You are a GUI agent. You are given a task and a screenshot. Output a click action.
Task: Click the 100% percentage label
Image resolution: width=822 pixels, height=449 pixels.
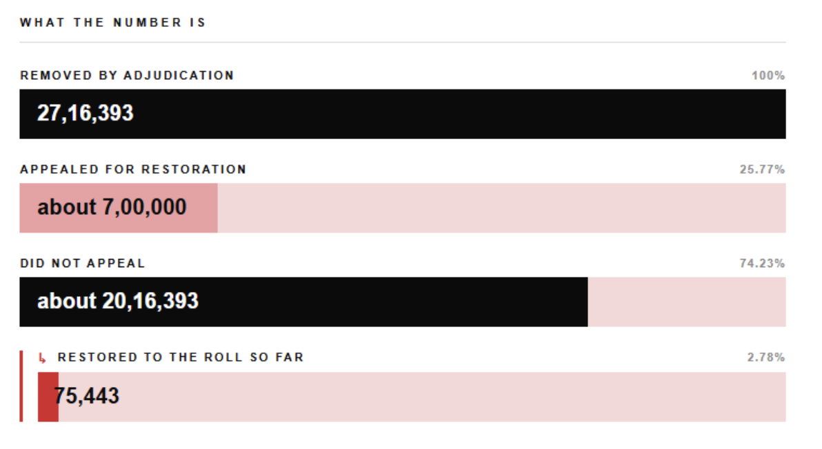[768, 75]
